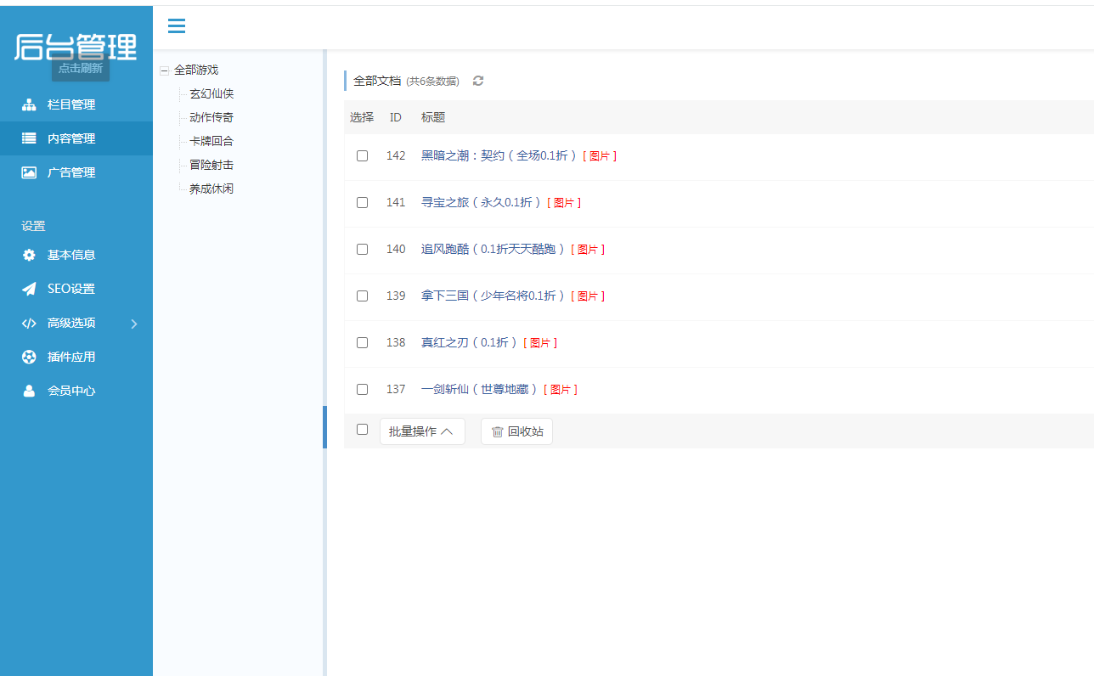Open 内容管理 menu item
The height and width of the screenshot is (676, 1094).
[76, 138]
